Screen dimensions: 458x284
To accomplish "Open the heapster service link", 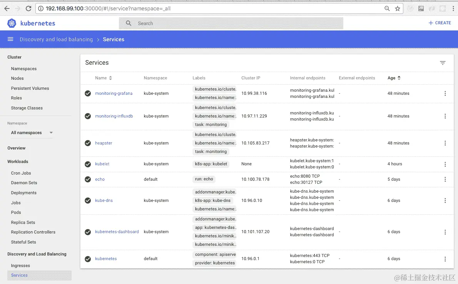I will pyautogui.click(x=104, y=143).
